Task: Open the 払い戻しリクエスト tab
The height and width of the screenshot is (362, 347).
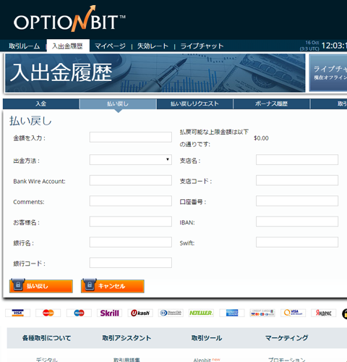Action: coord(194,104)
